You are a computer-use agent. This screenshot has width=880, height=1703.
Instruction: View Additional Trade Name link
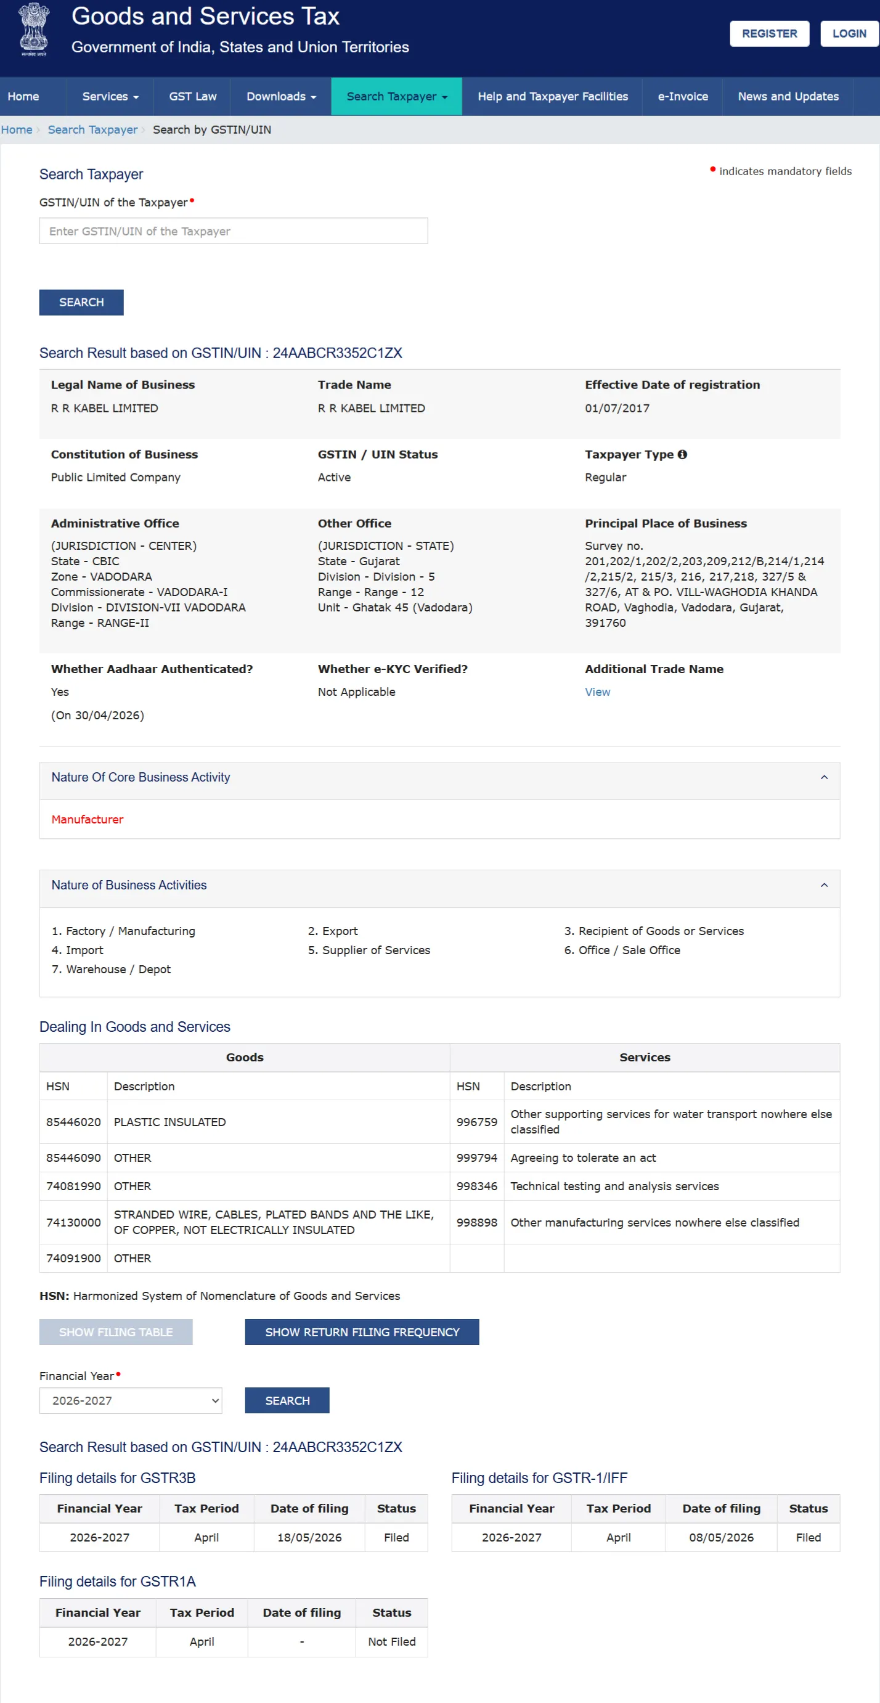[x=598, y=692]
